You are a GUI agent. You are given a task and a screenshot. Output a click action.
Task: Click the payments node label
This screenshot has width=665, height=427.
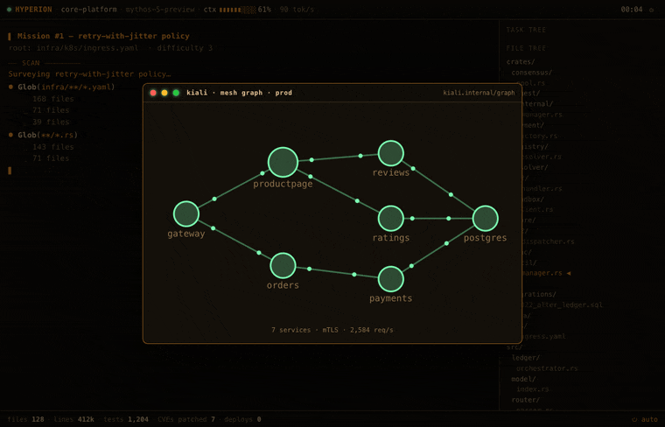(x=390, y=298)
